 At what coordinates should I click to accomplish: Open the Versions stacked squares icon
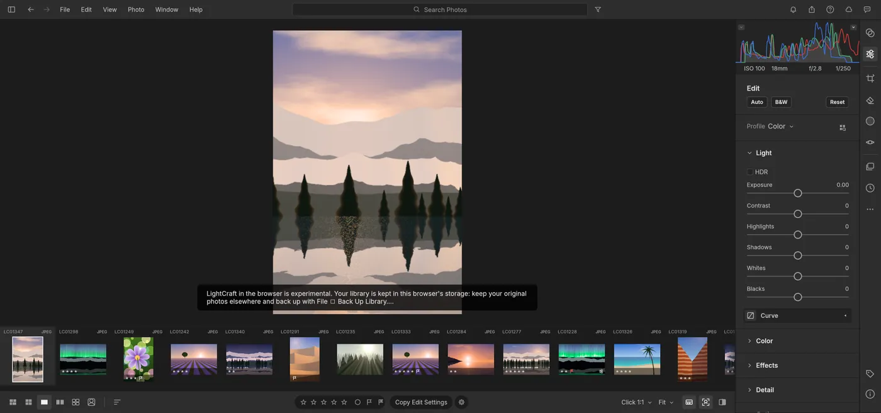coord(870,167)
